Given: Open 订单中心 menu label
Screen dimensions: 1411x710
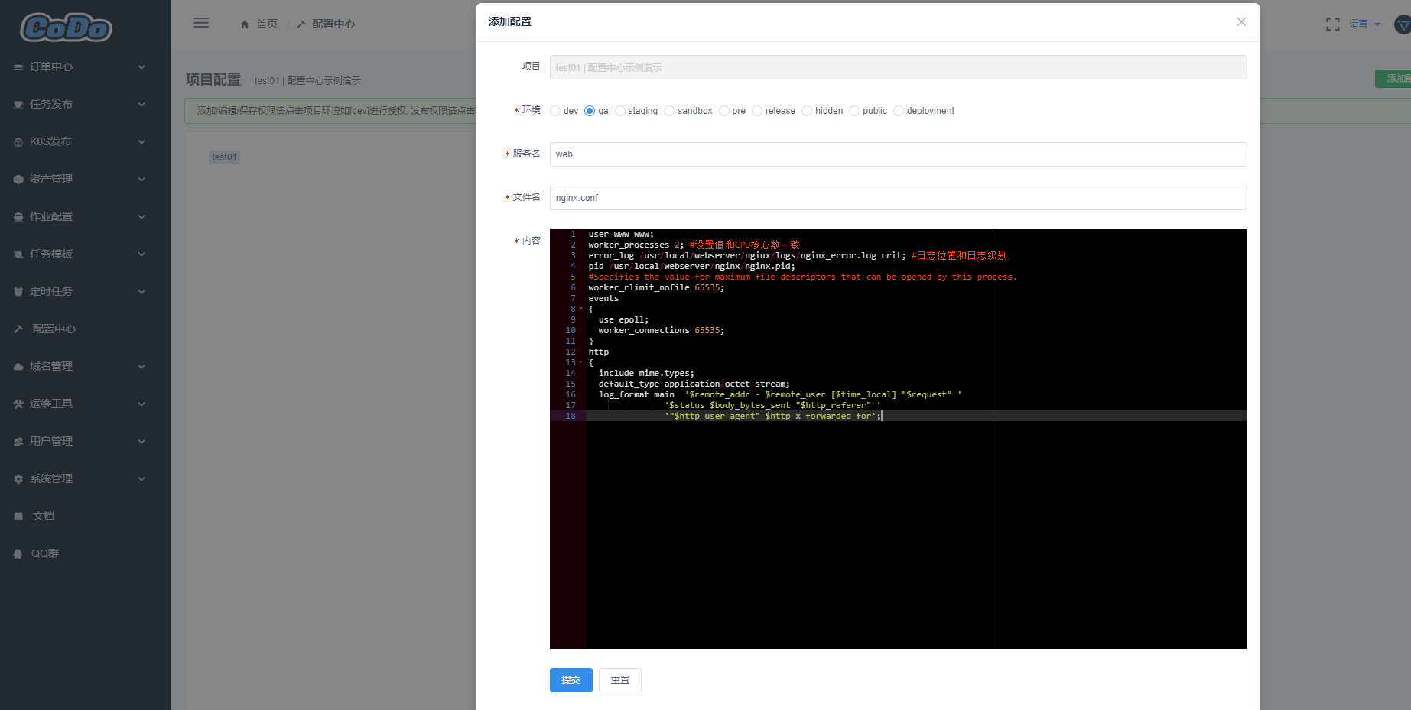Looking at the screenshot, I should [x=51, y=67].
